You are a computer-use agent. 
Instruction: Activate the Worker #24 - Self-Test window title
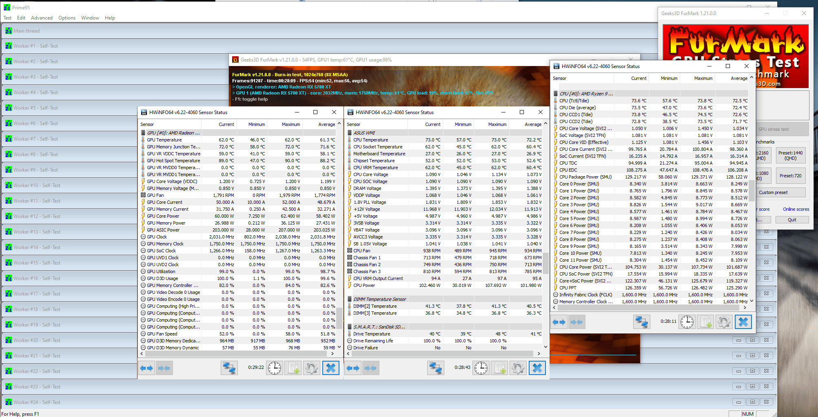(x=37, y=402)
